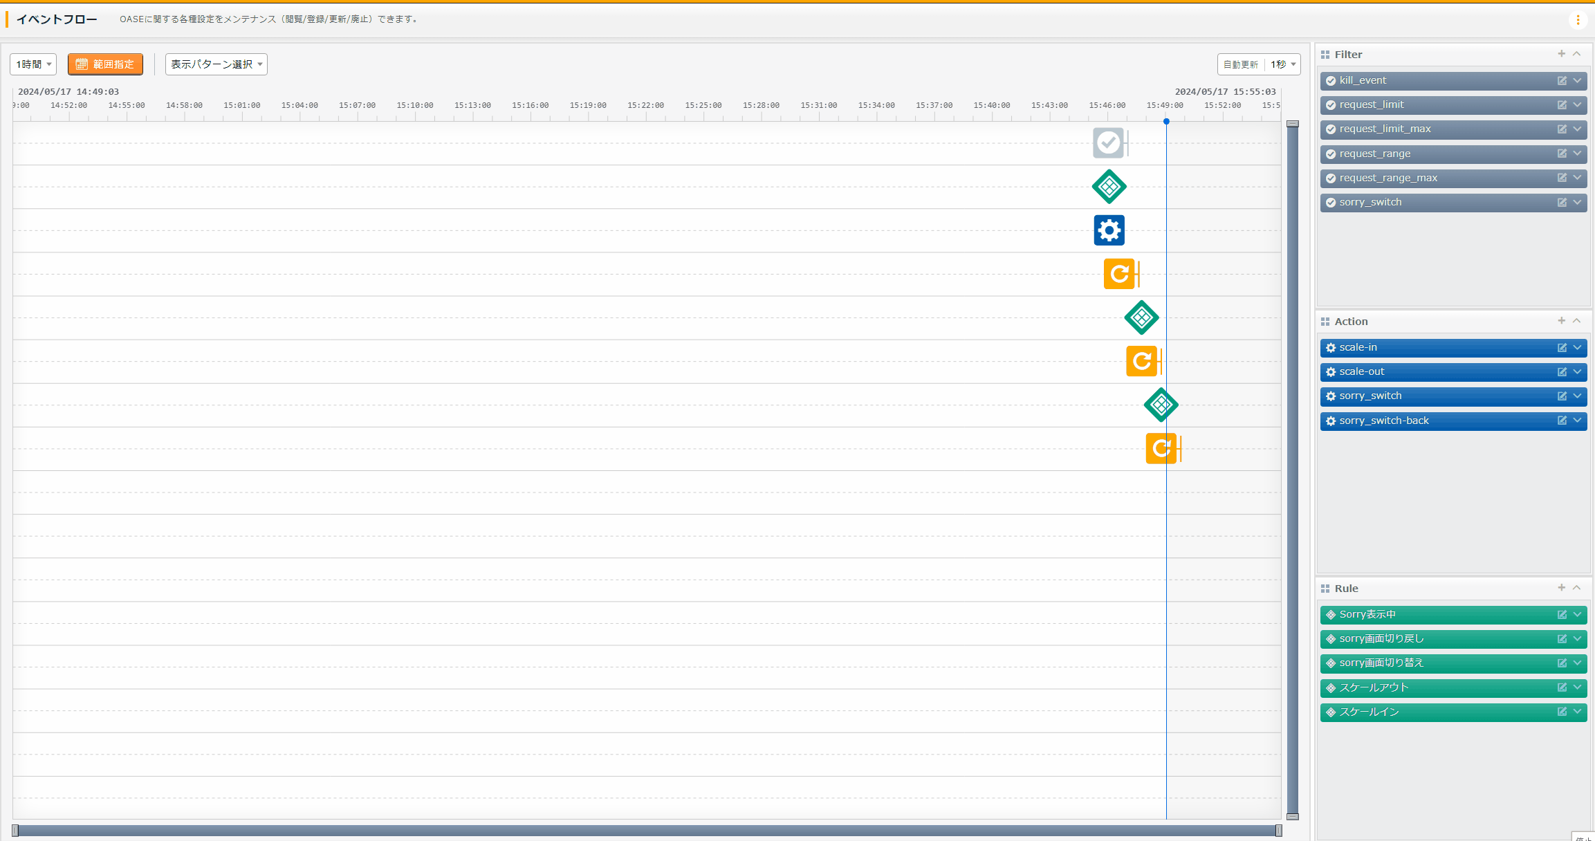Toggle the sorry_switch filter check icon
The width and height of the screenshot is (1595, 841).
coord(1331,203)
